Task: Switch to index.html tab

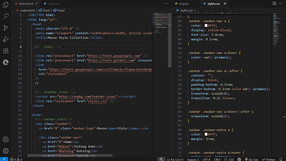Action: tap(26, 4)
